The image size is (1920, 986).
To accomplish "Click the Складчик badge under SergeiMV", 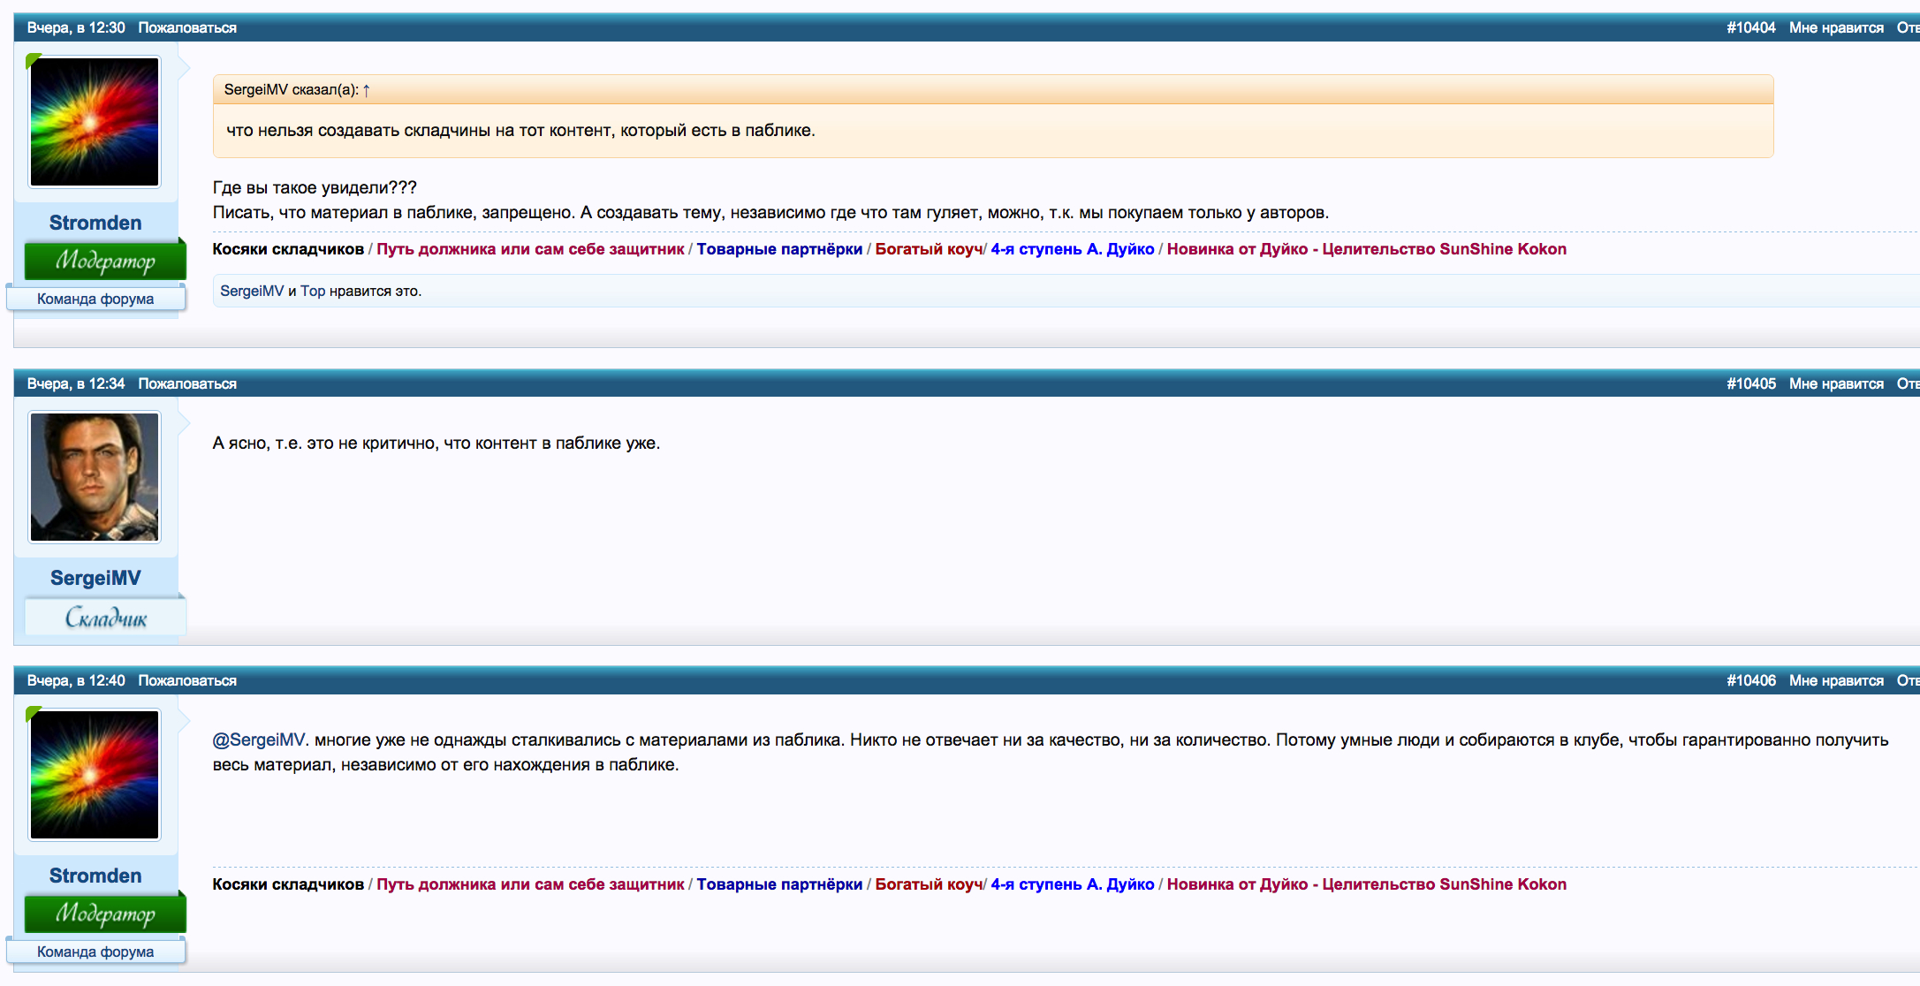I will pyautogui.click(x=105, y=618).
